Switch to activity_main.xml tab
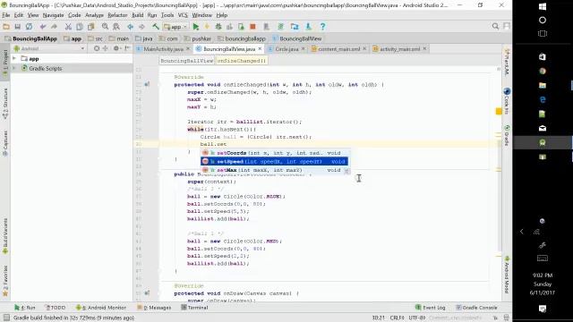 (x=399, y=49)
